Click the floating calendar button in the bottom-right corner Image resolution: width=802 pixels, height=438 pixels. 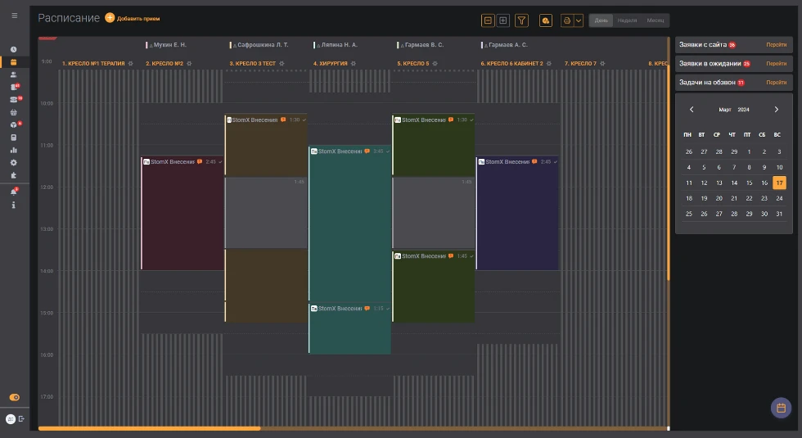tap(781, 408)
